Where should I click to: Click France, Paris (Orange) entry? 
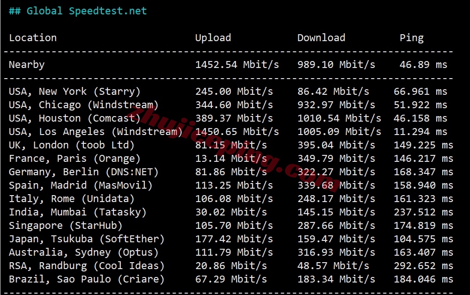pos(74,159)
